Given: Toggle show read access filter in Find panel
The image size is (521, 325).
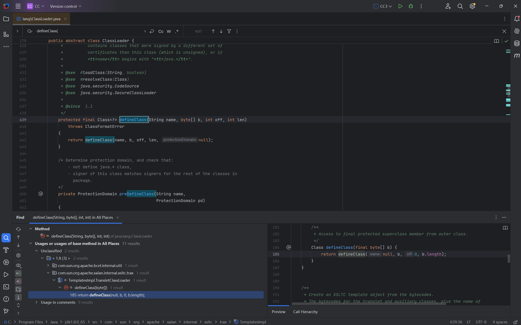Looking at the screenshot, I should point(18,273).
